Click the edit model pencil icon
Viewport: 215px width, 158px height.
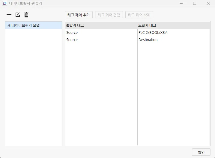click(18, 15)
